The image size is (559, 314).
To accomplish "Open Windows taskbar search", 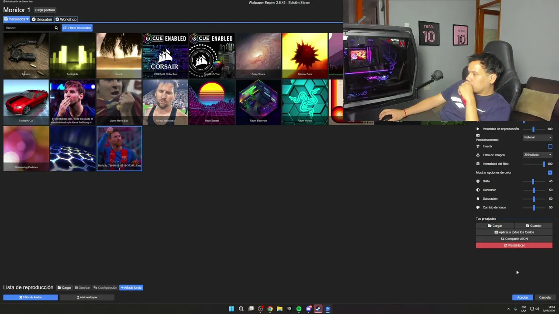I will (241, 309).
